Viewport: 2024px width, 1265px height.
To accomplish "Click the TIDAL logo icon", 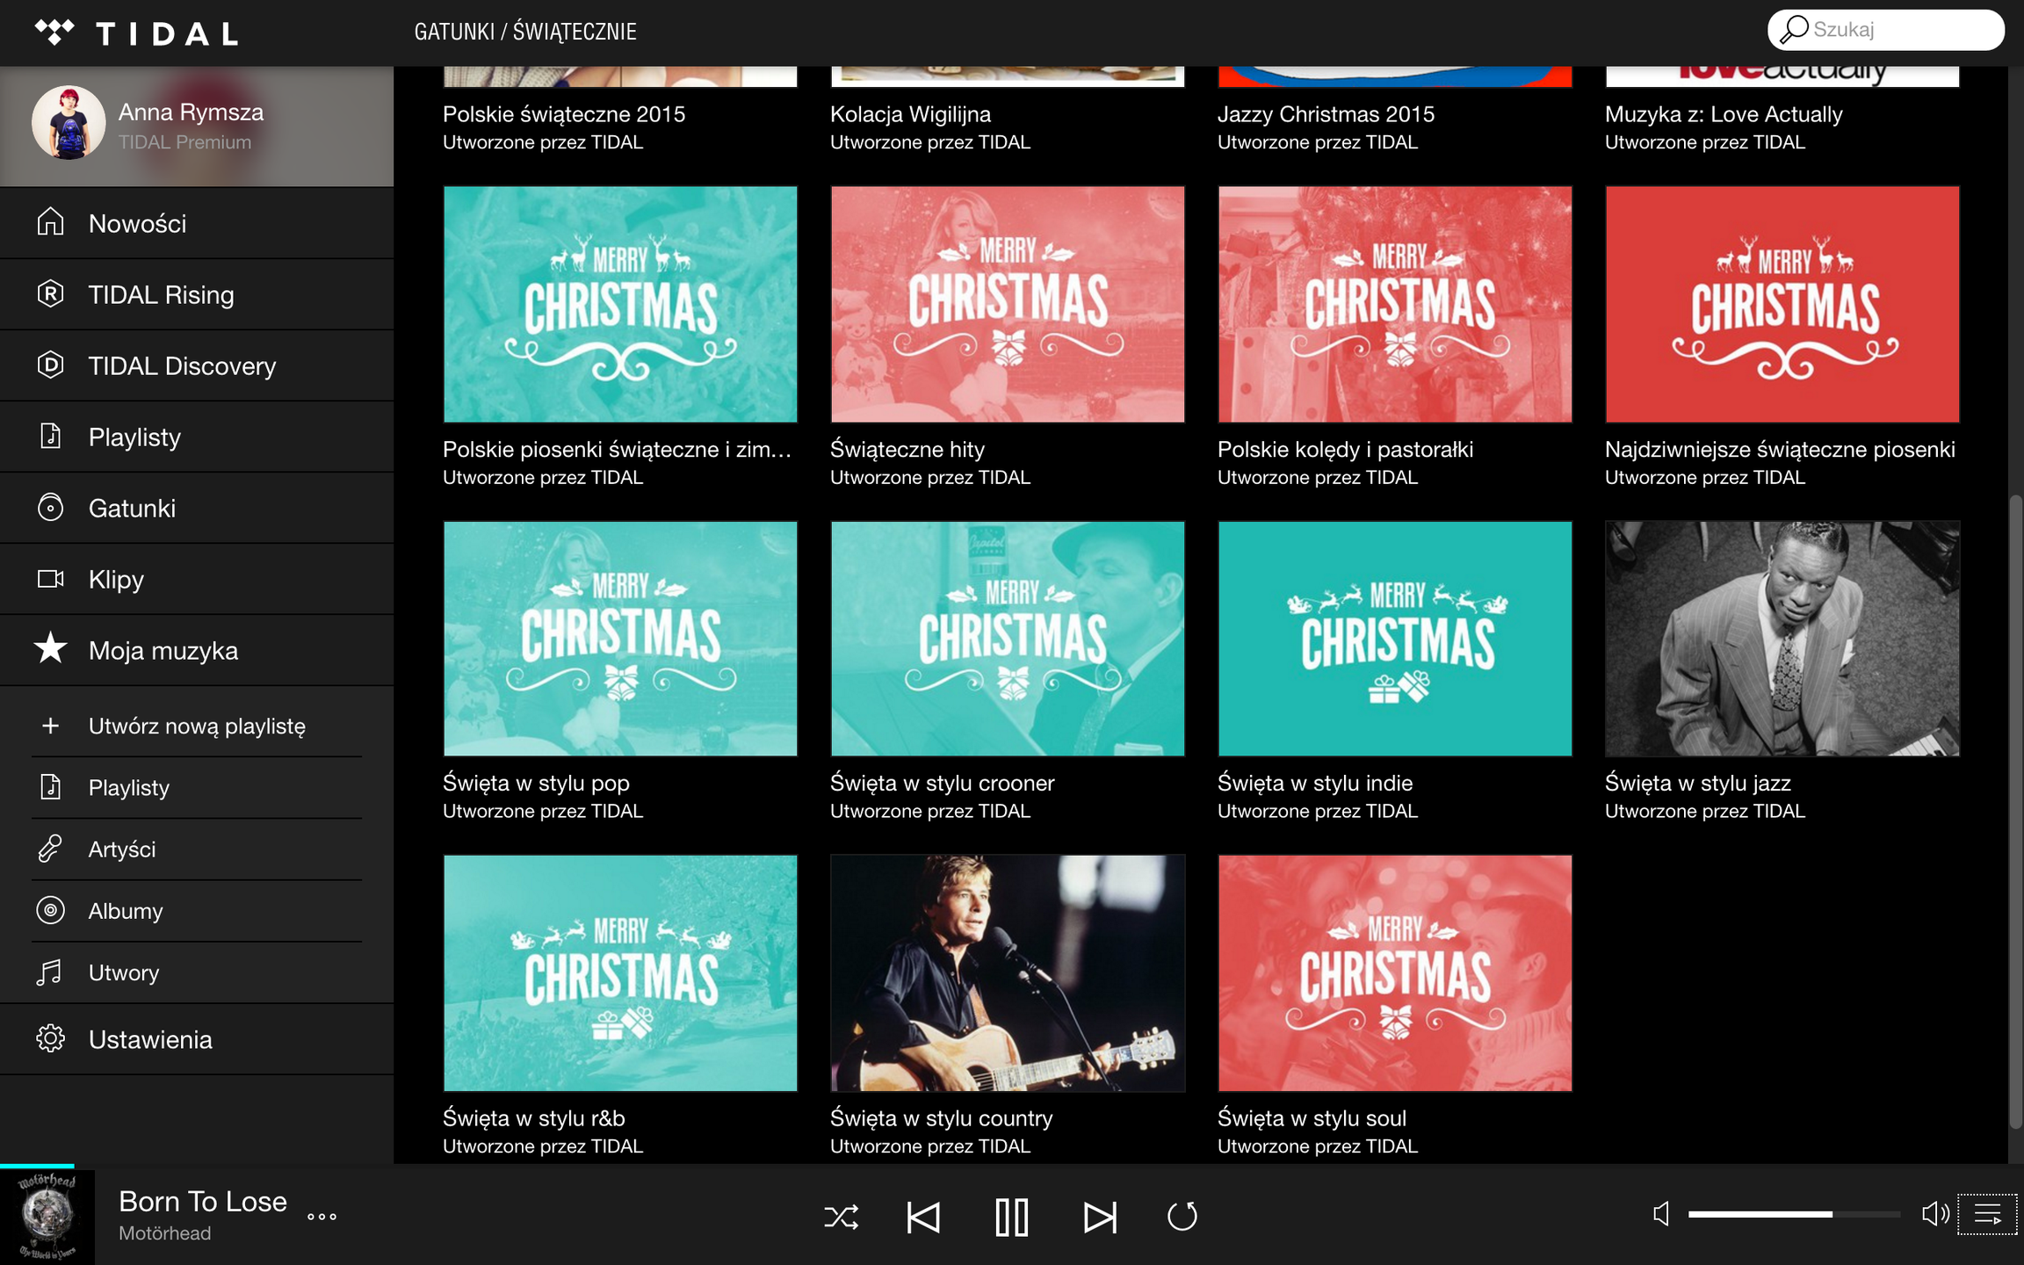I will (x=54, y=33).
